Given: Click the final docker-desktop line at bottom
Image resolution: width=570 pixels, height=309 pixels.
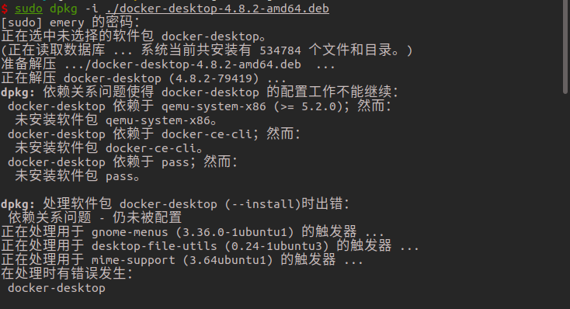Looking at the screenshot, I should click(57, 288).
